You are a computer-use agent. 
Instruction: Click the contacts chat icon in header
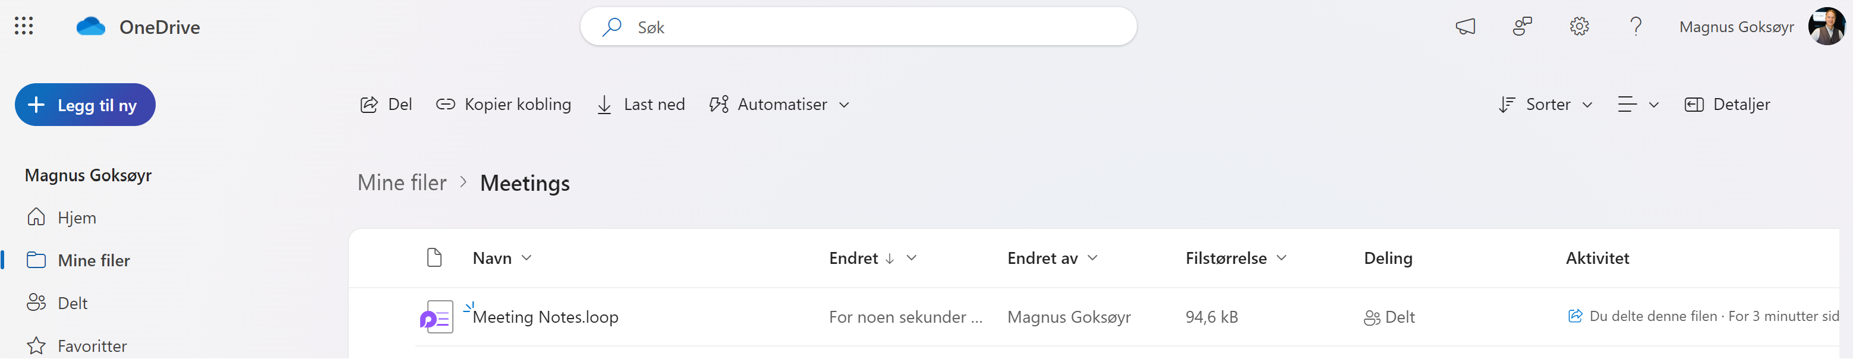click(x=1522, y=27)
